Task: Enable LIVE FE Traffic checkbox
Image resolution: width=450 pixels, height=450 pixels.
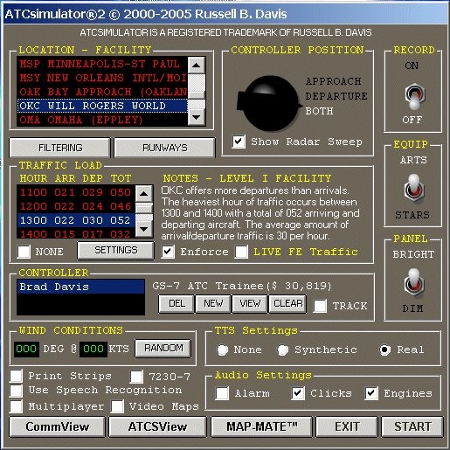Action: tap(241, 252)
